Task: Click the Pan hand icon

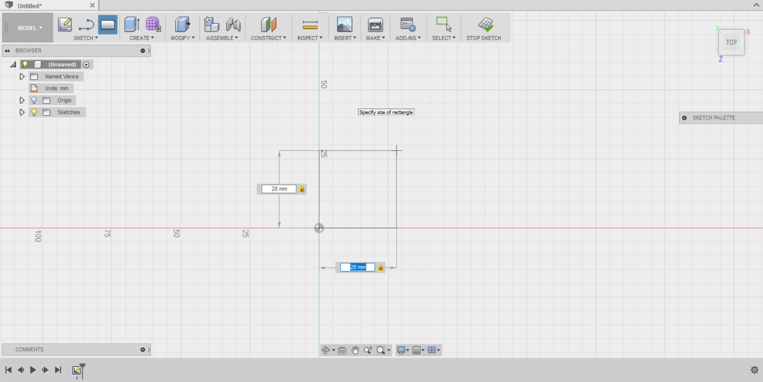Action: 355,350
